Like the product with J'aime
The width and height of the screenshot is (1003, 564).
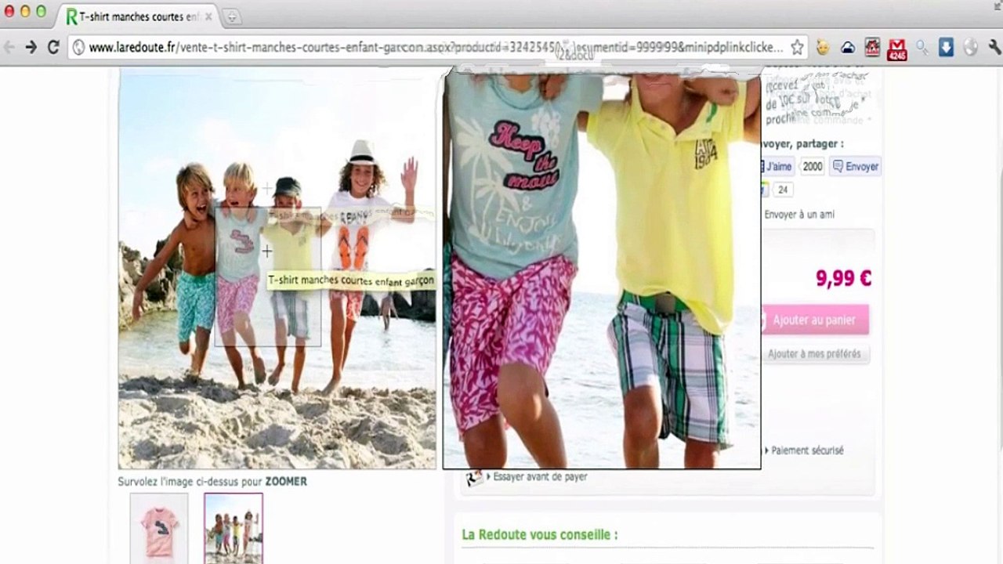[777, 166]
